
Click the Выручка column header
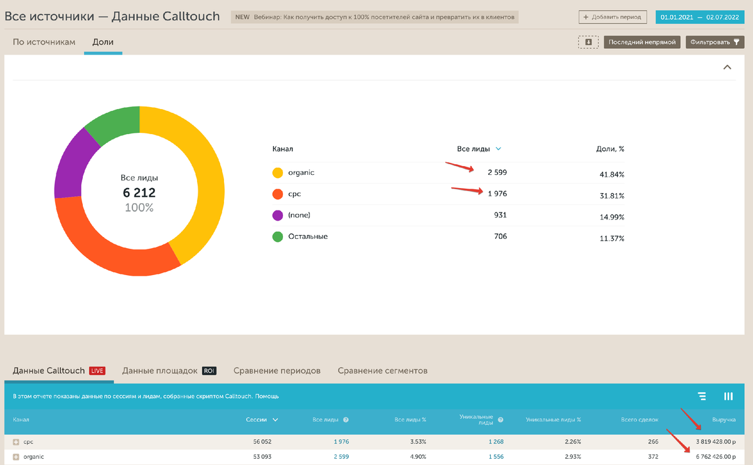724,420
